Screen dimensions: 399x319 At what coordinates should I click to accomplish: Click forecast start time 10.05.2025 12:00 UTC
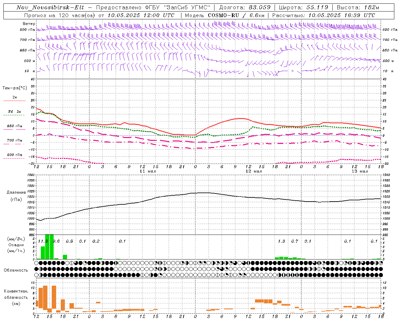point(141,15)
